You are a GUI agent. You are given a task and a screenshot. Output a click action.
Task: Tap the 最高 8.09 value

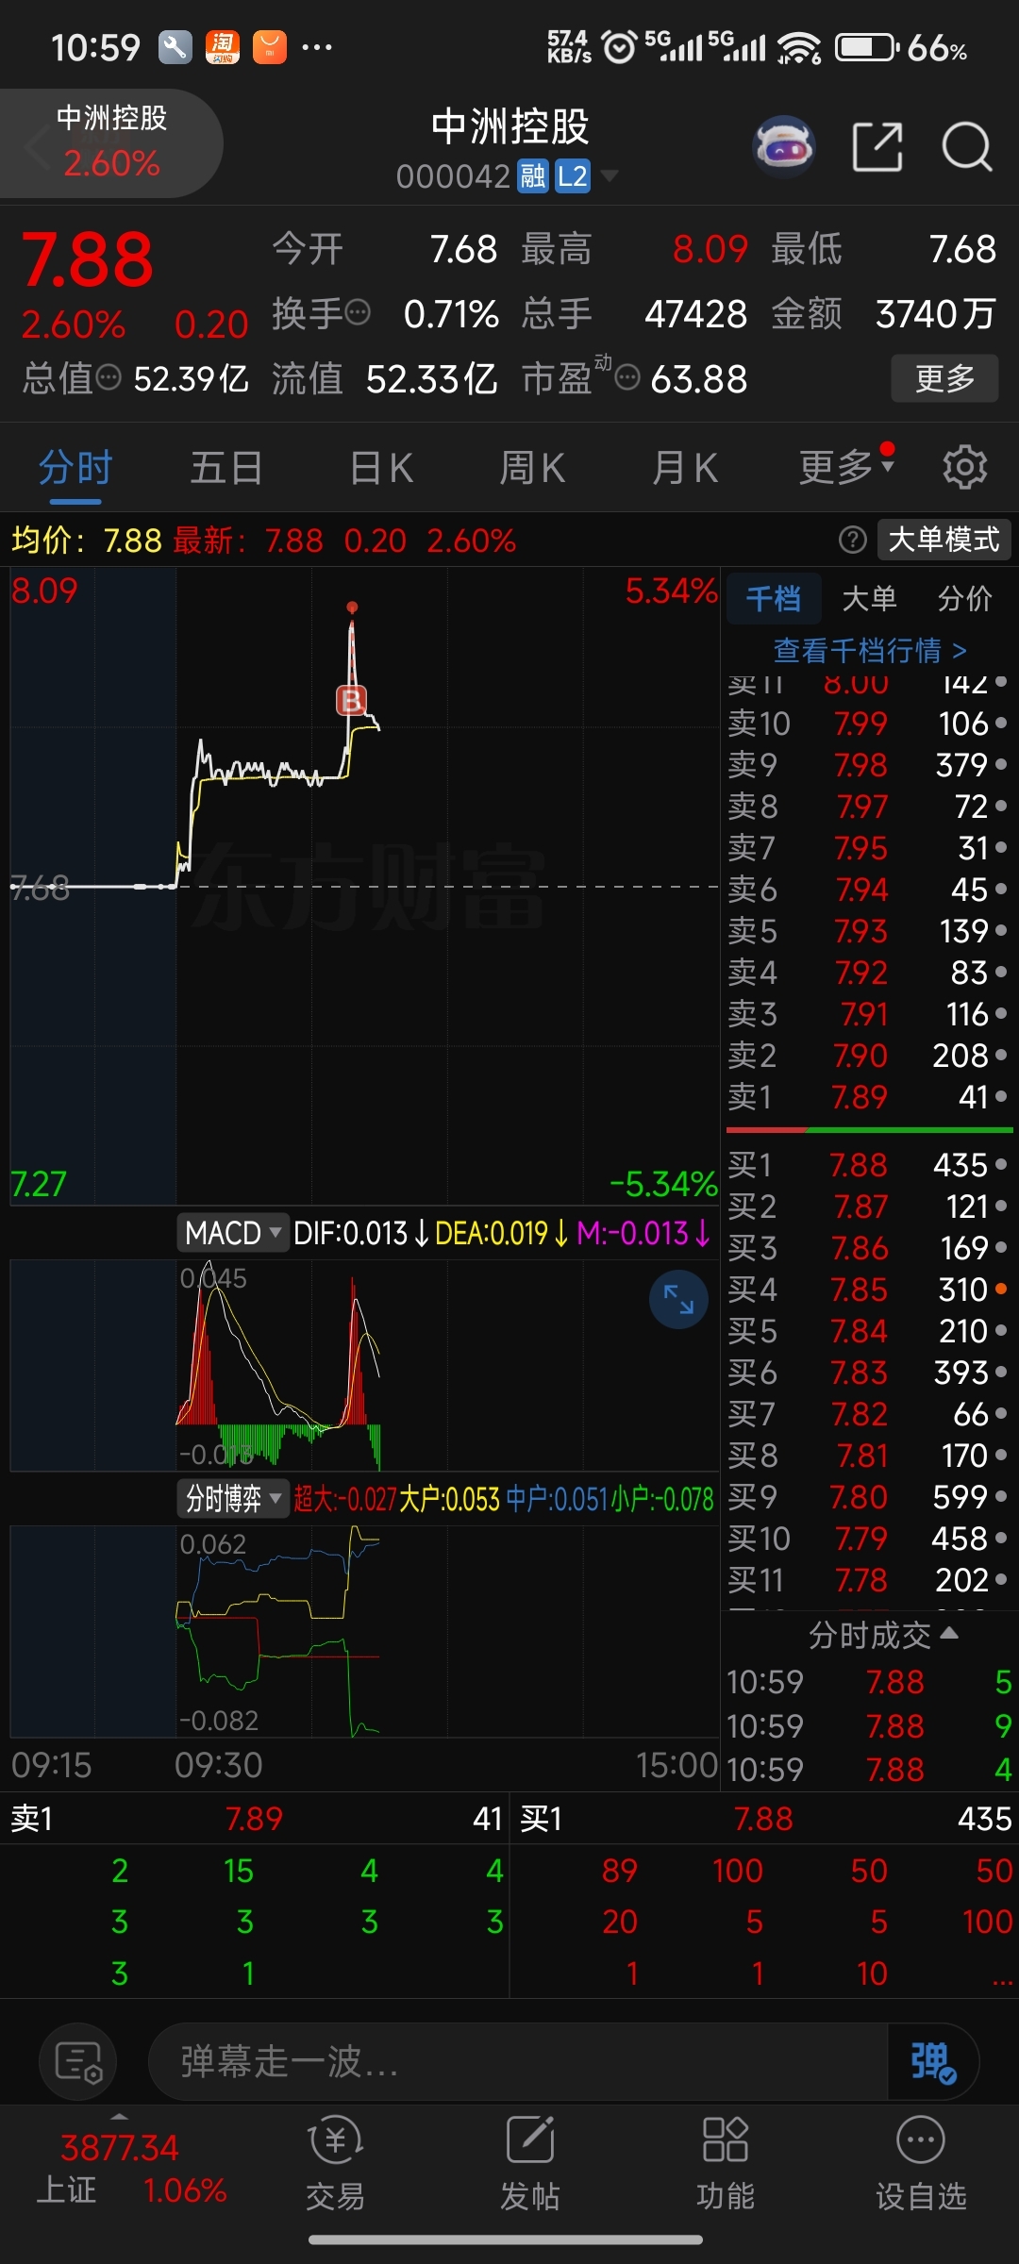pos(710,249)
